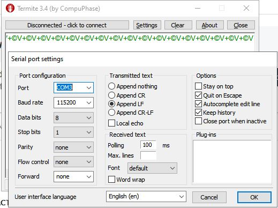Minimize the Termite window
Image resolution: width=278 pixels, height=208 pixels.
(x=198, y=8)
